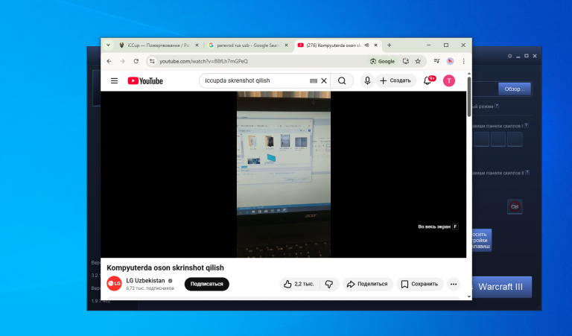Clear the YouTube search query
The width and height of the screenshot is (572, 336).
click(x=324, y=80)
